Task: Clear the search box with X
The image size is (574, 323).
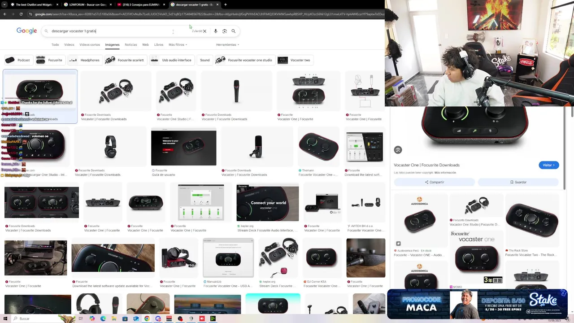Action: (204, 31)
